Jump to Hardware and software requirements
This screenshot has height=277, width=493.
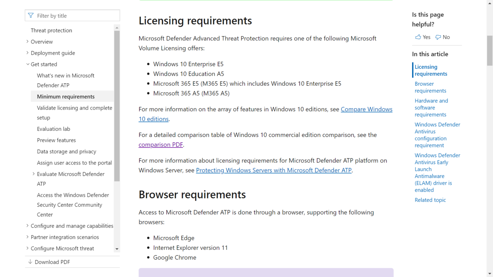coord(431,108)
